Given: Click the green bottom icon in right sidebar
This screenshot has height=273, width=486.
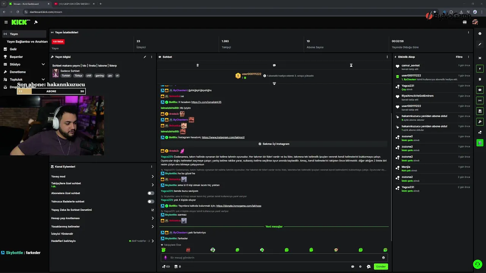Looking at the screenshot, I should click(480, 143).
